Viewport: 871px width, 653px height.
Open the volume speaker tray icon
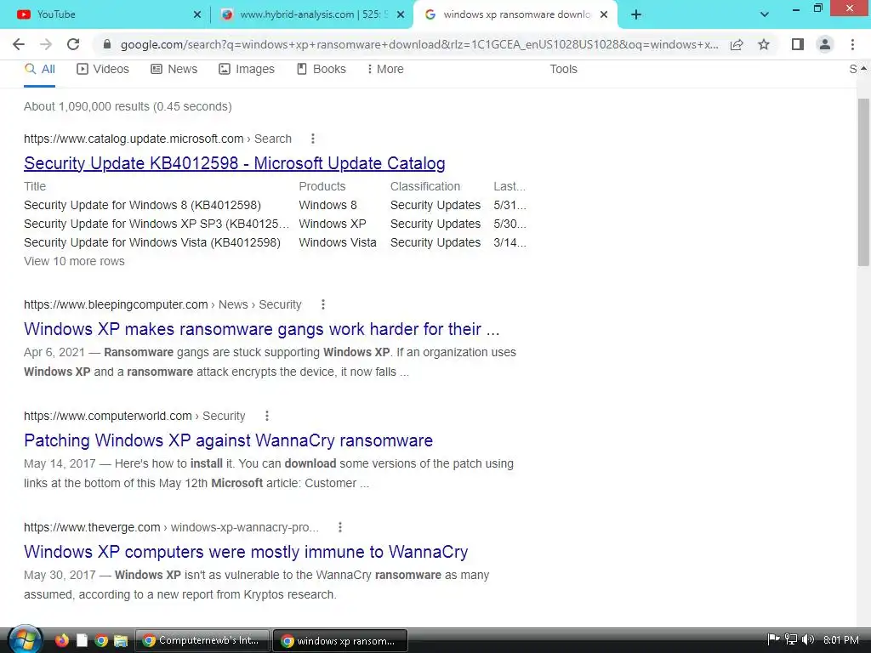pyautogui.click(x=808, y=639)
